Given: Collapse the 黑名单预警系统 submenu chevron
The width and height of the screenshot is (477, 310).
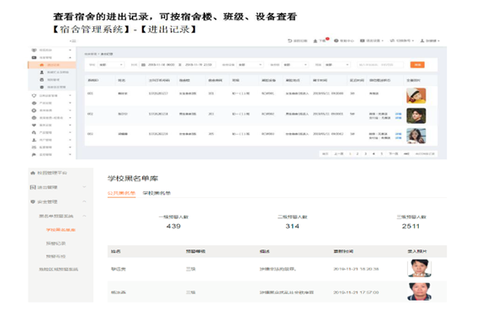Looking at the screenshot, I should pos(84,216).
